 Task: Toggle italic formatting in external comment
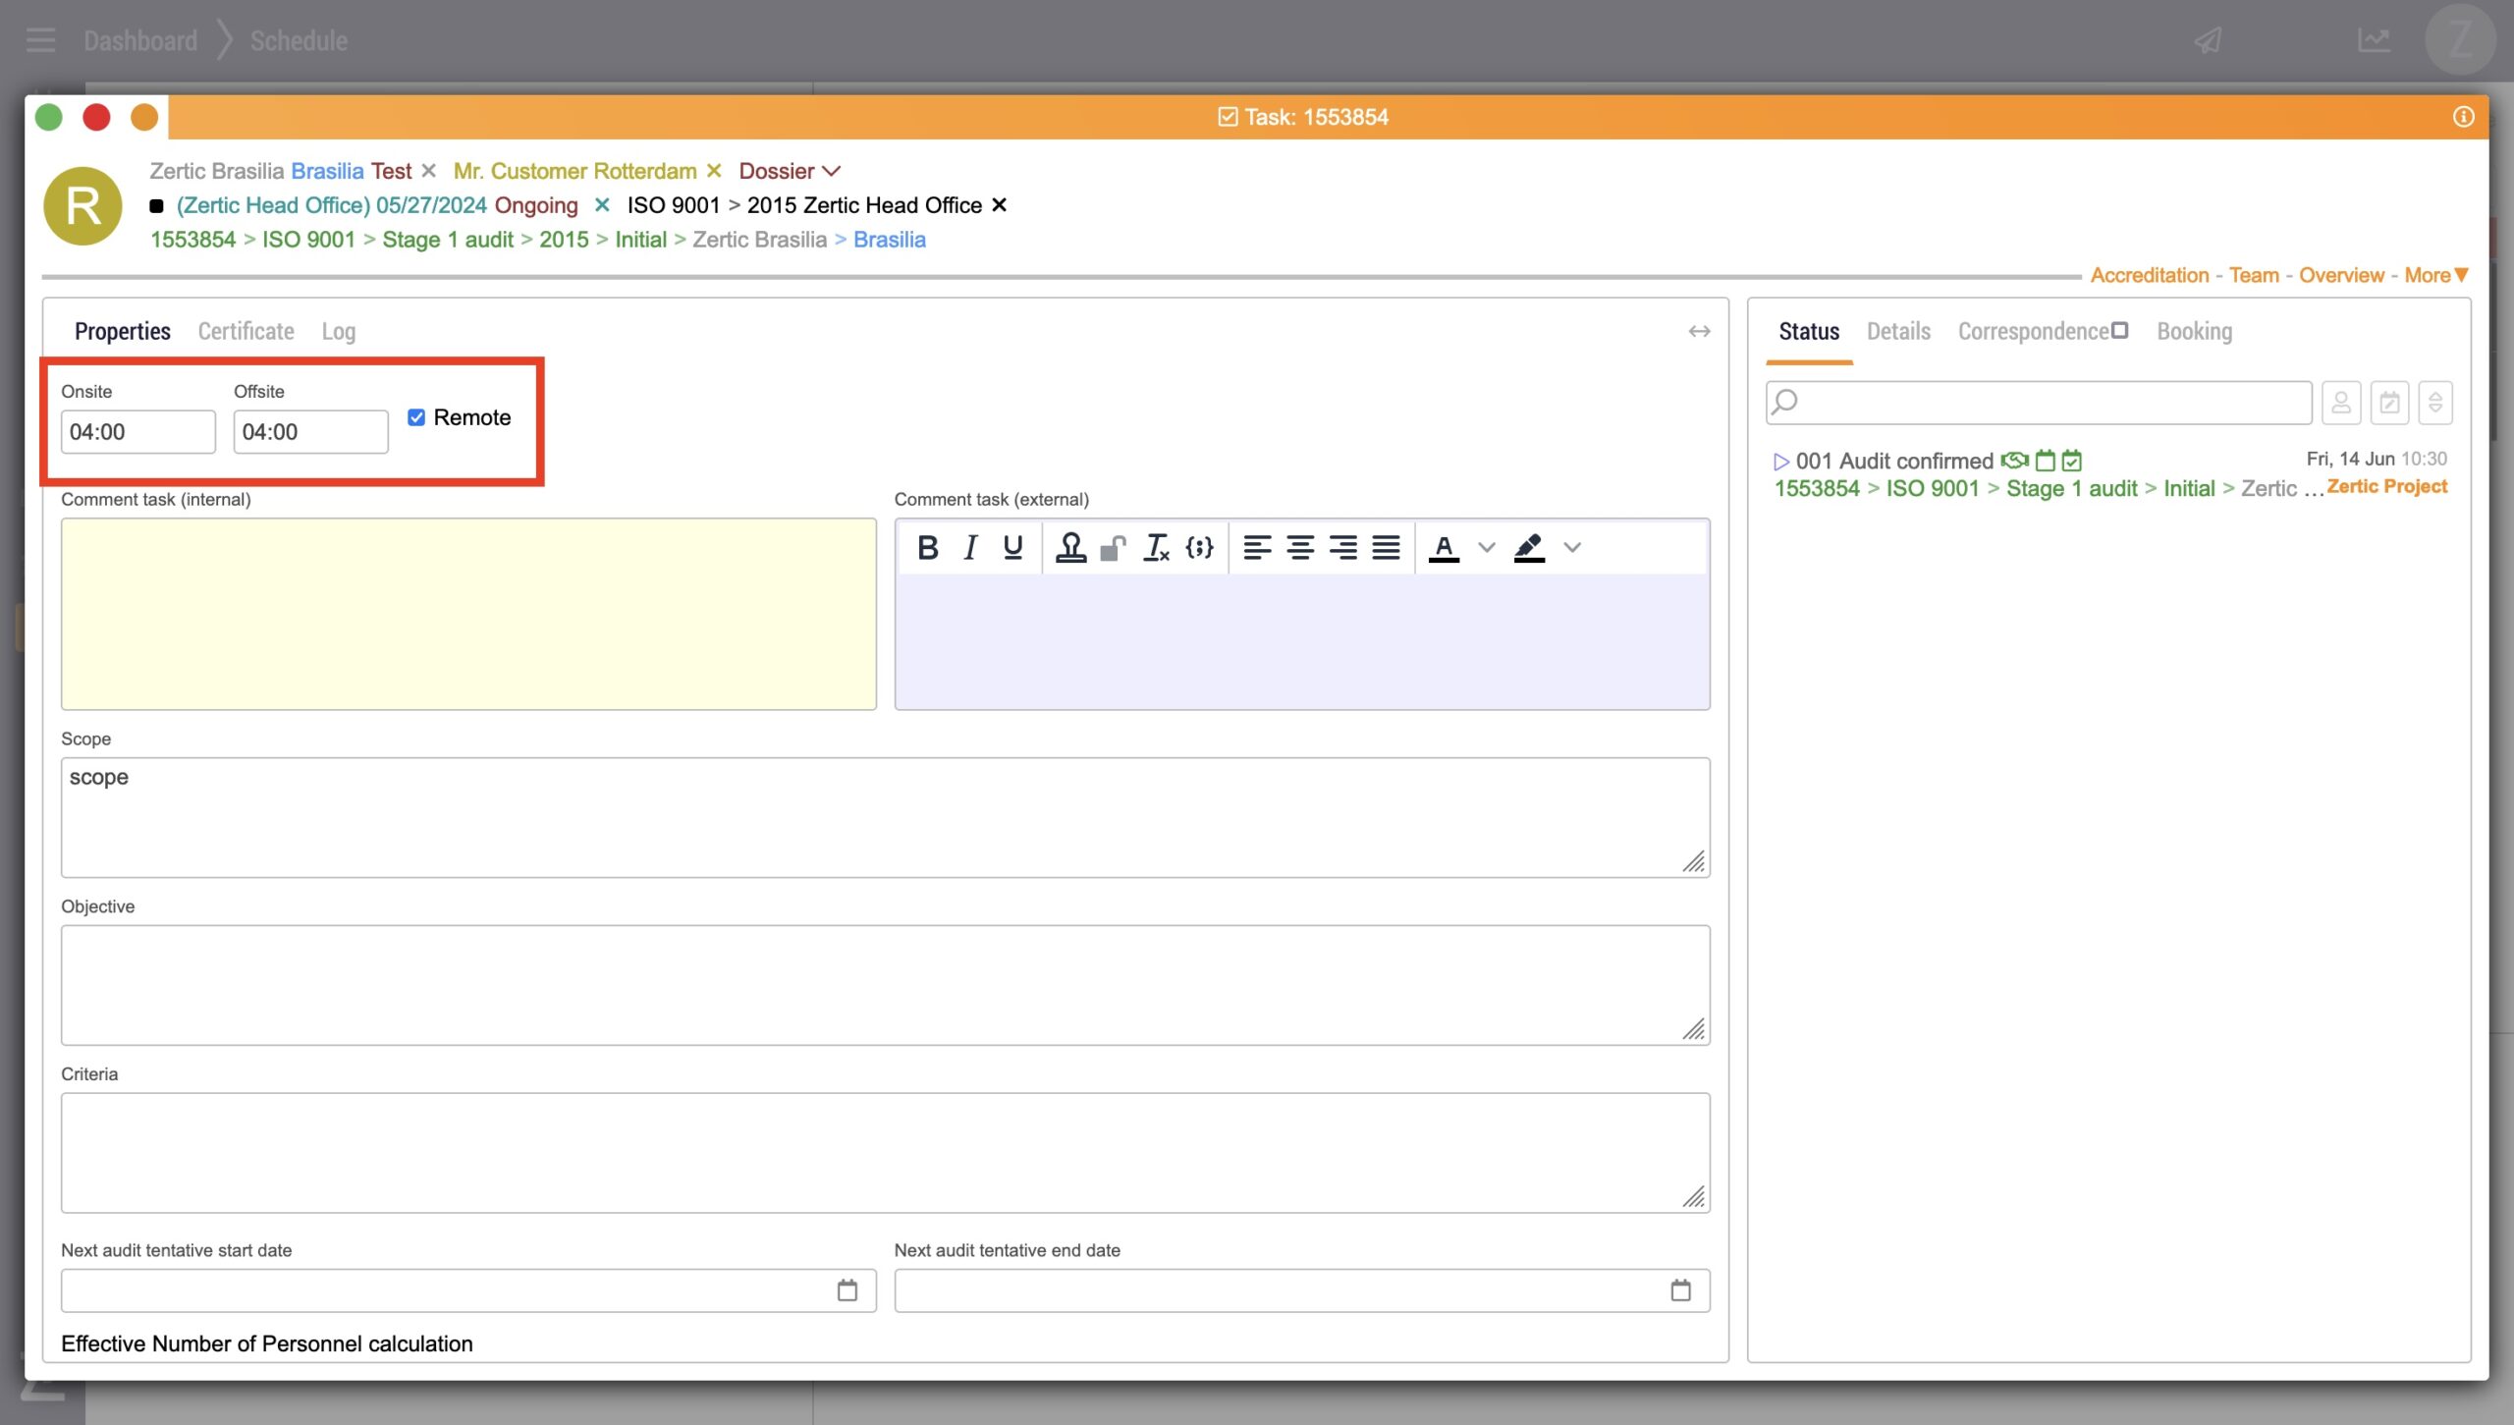(x=970, y=547)
